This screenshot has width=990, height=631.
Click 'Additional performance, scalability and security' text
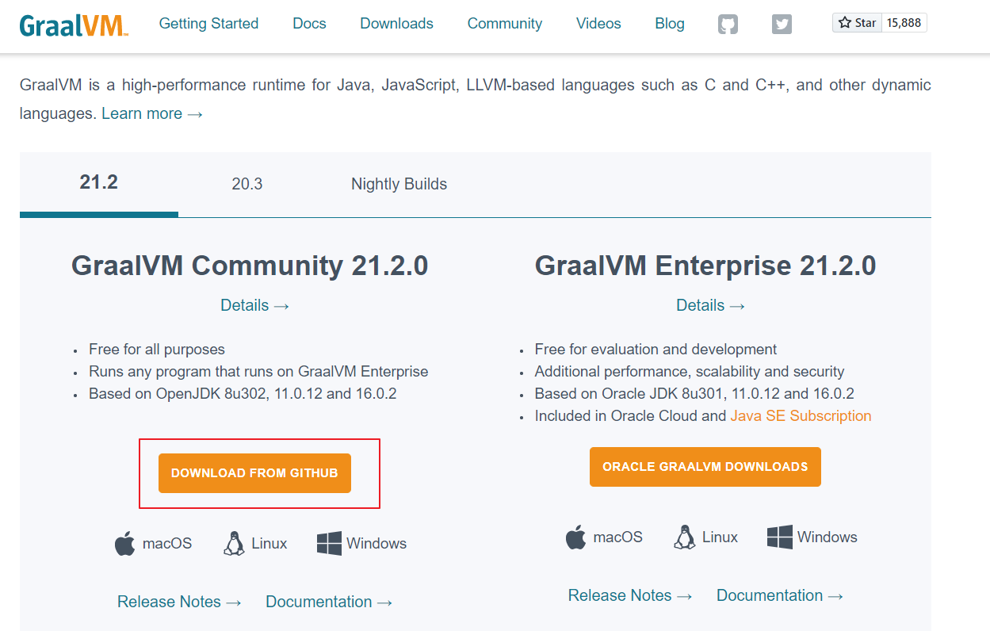(690, 372)
